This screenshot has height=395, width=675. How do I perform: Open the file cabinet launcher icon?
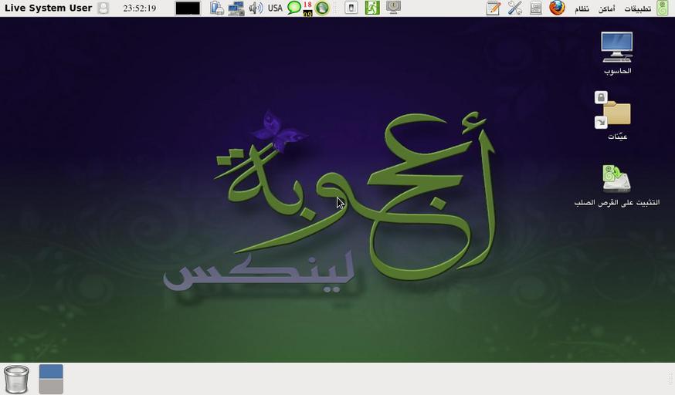point(535,8)
